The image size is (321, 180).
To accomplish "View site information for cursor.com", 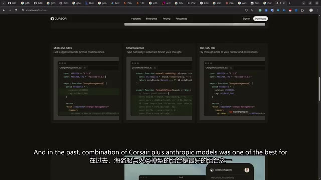I will click(23, 10).
